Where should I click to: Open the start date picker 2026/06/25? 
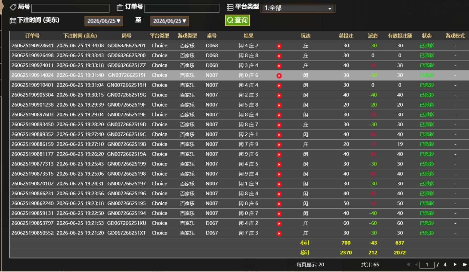coord(104,21)
